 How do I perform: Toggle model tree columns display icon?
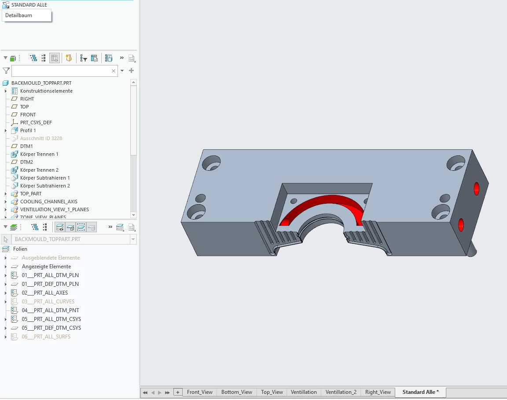pyautogui.click(x=55, y=58)
